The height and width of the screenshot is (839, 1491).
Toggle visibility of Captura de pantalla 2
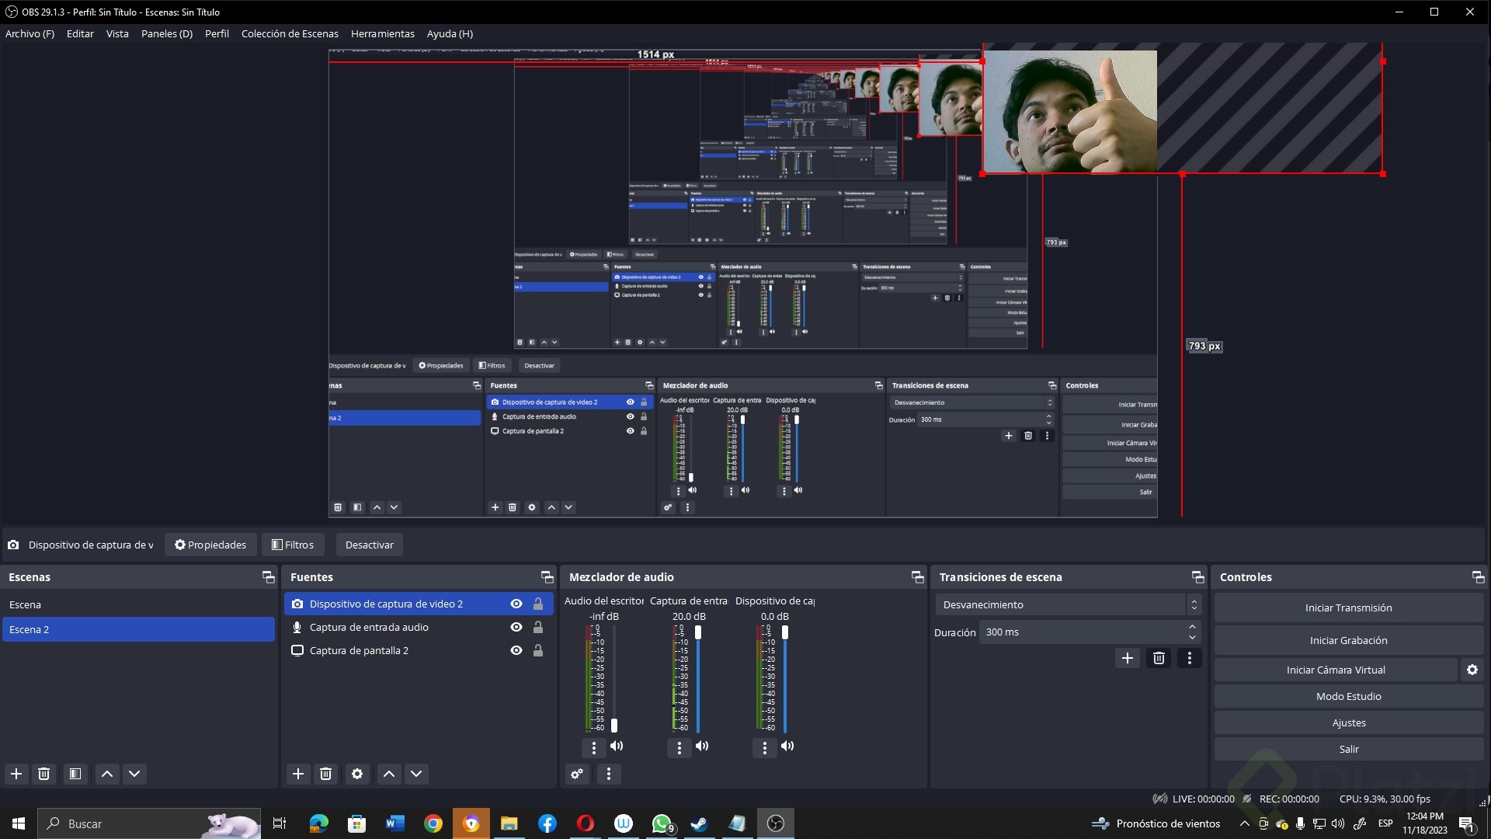click(x=516, y=650)
